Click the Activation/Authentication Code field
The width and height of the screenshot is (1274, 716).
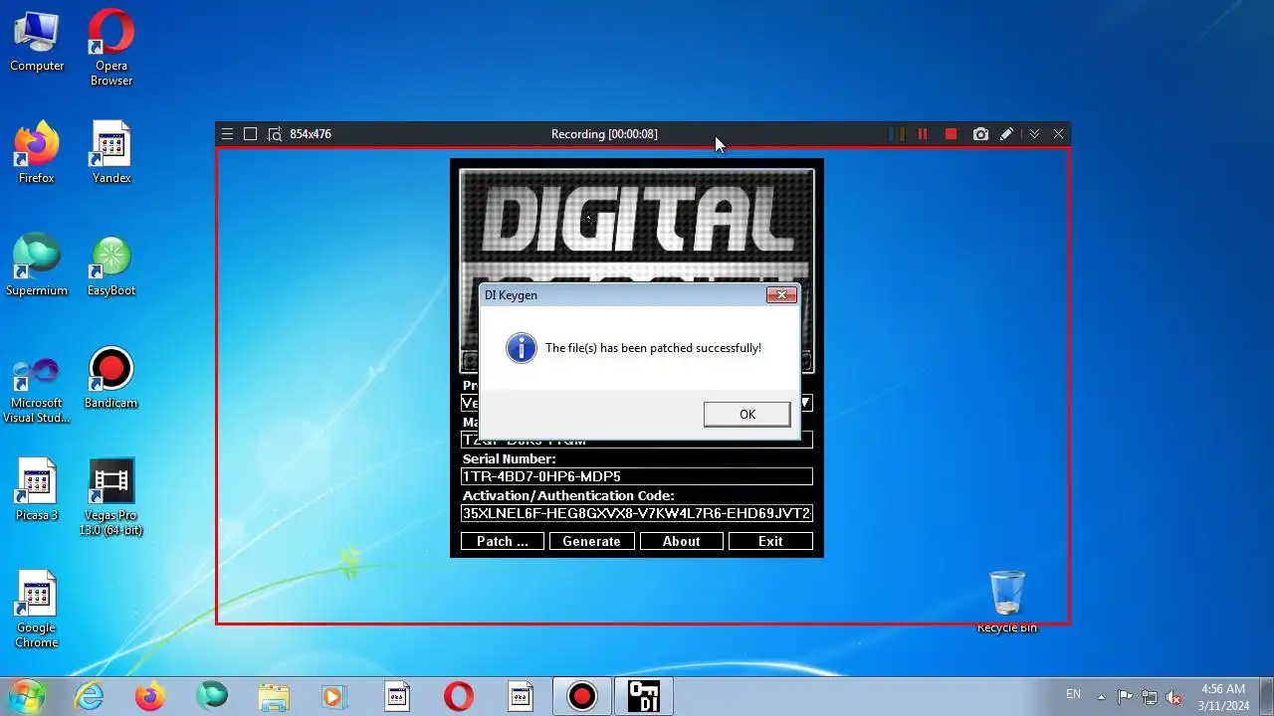click(x=637, y=513)
